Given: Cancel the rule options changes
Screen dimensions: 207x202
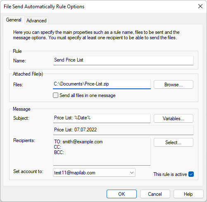Looking at the screenshot, I should (155, 194).
